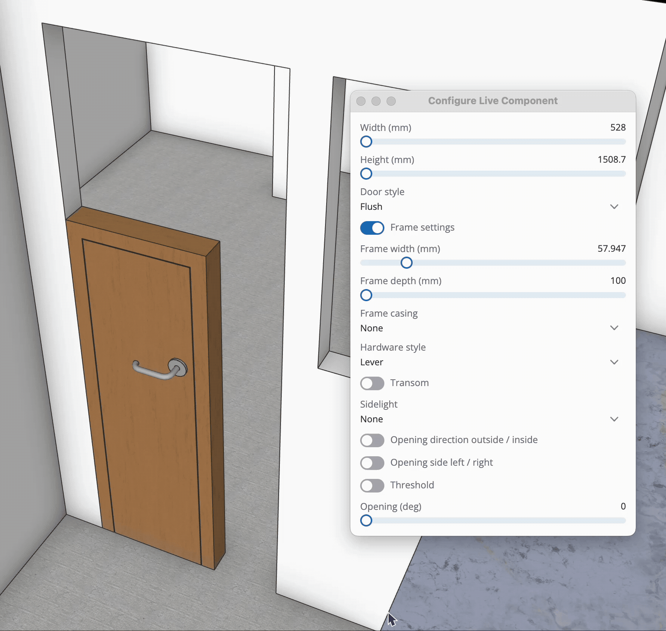The height and width of the screenshot is (631, 666).
Task: Expand the Frame casing dropdown
Action: [489, 328]
